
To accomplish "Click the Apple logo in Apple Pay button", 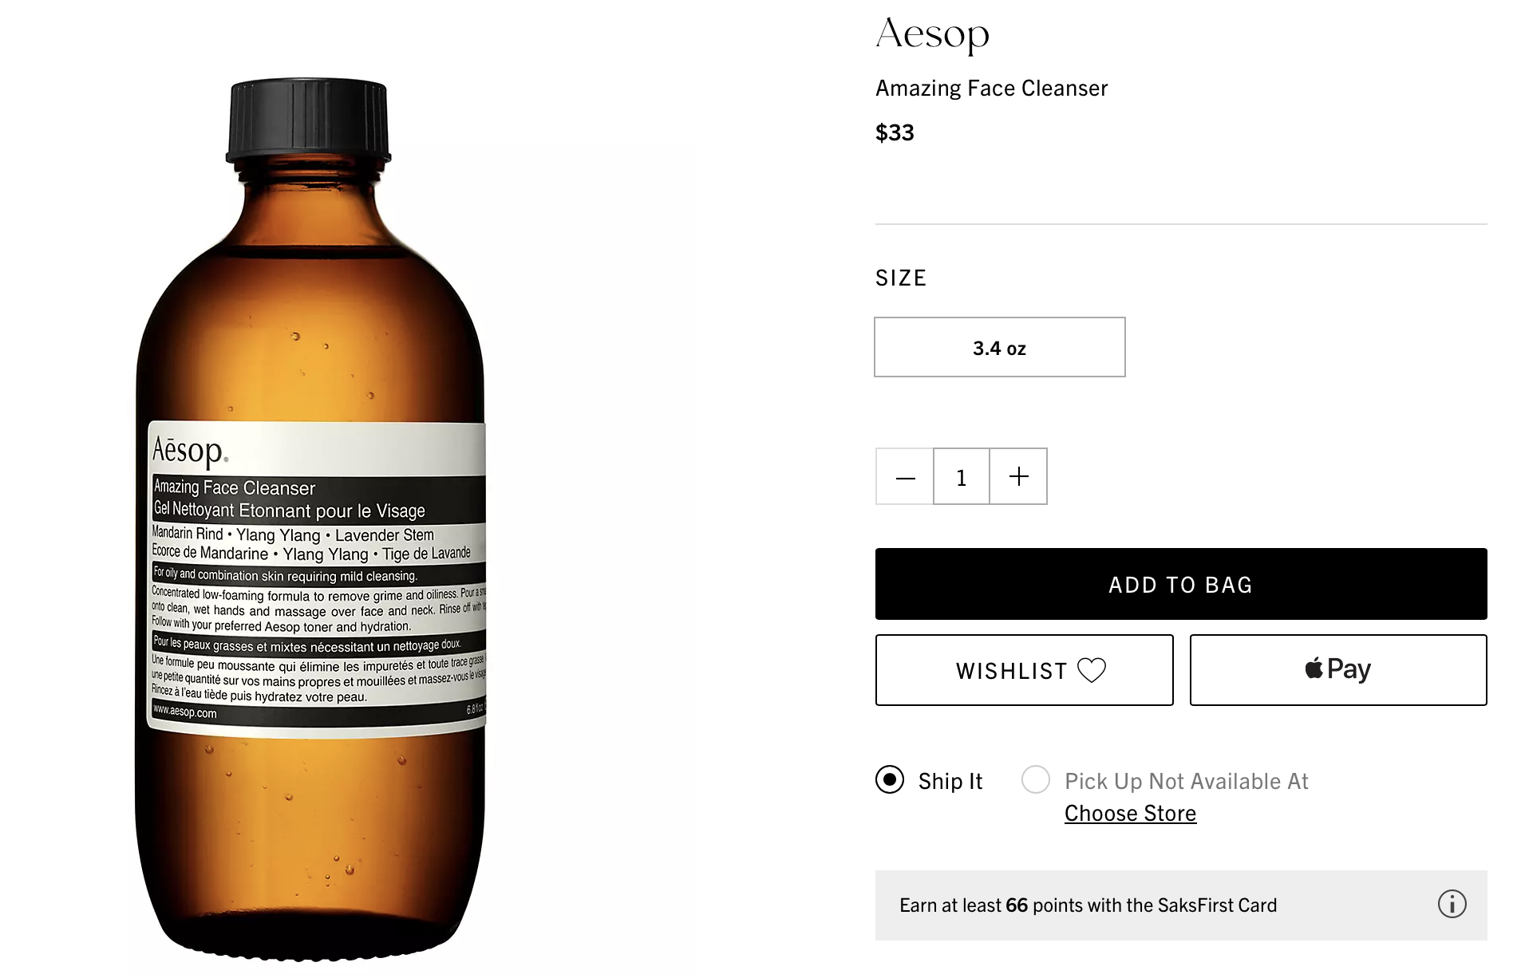I will [x=1314, y=668].
